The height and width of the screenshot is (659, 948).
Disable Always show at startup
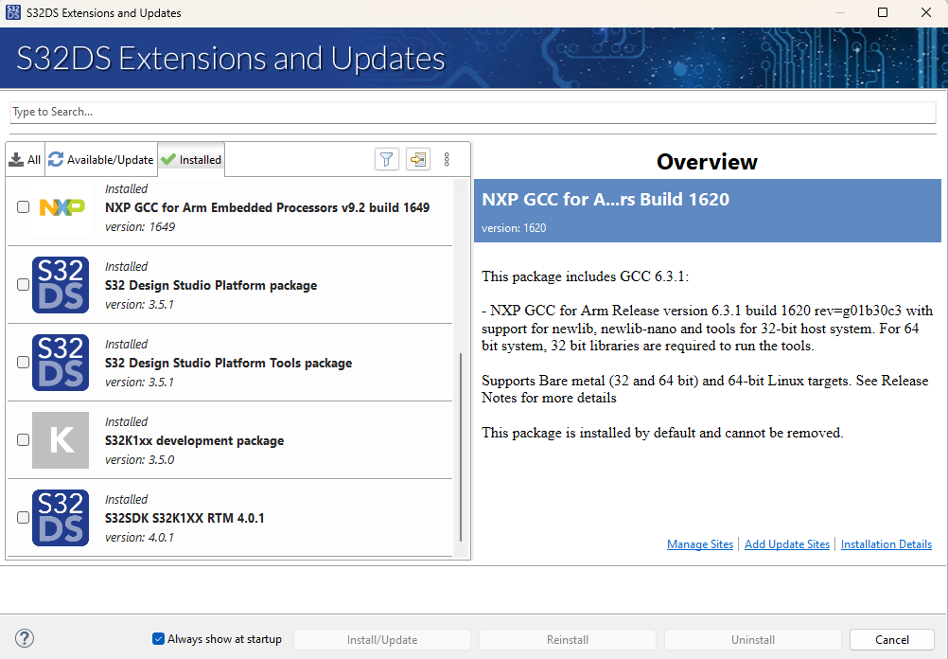[158, 639]
